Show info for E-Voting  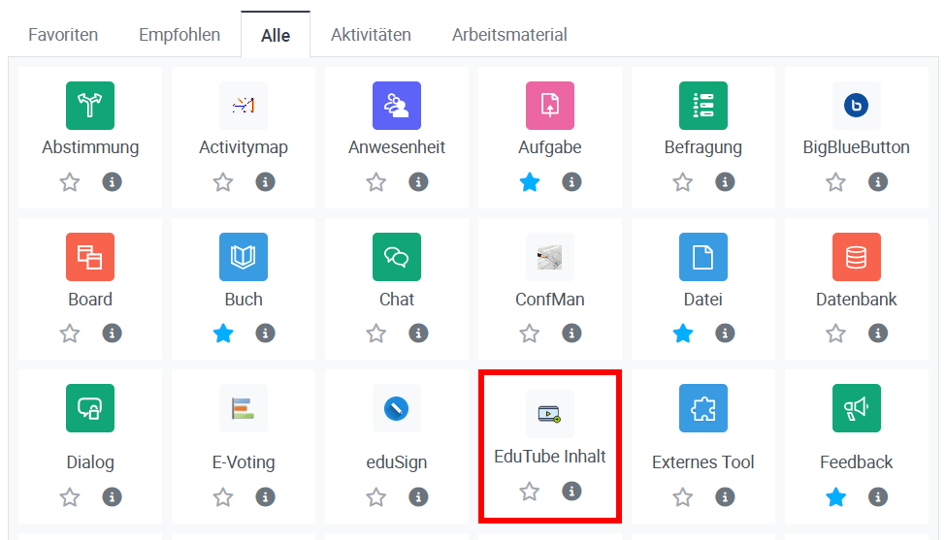tap(265, 496)
